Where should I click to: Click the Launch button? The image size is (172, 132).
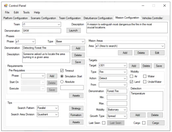click(x=74, y=31)
